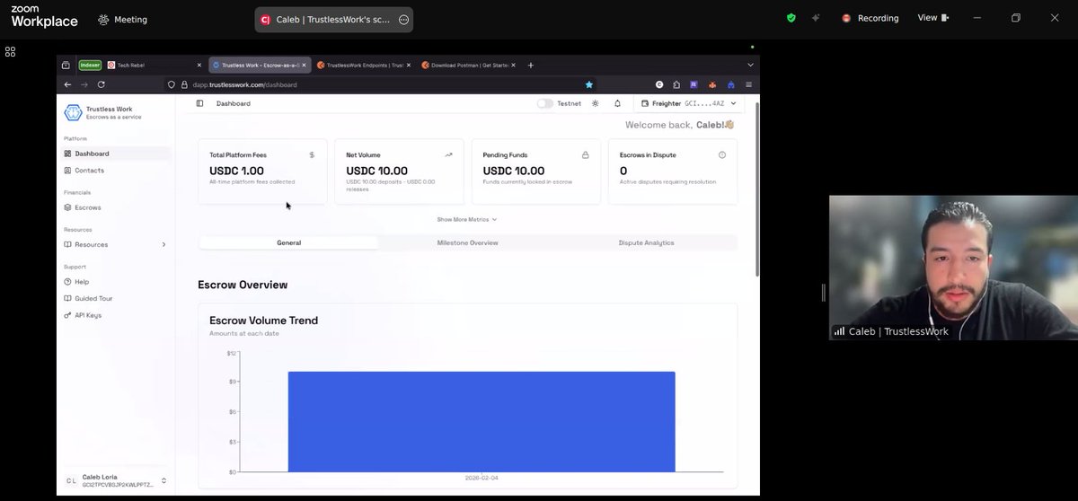
Task: Click the panel divider handle beside the video
Action: [823, 292]
